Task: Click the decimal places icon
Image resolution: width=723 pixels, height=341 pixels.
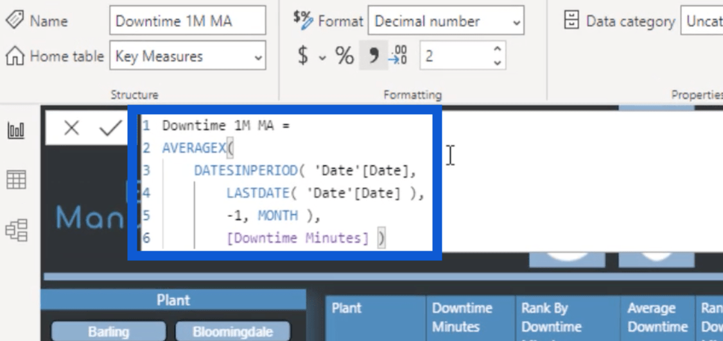Action: (x=398, y=56)
